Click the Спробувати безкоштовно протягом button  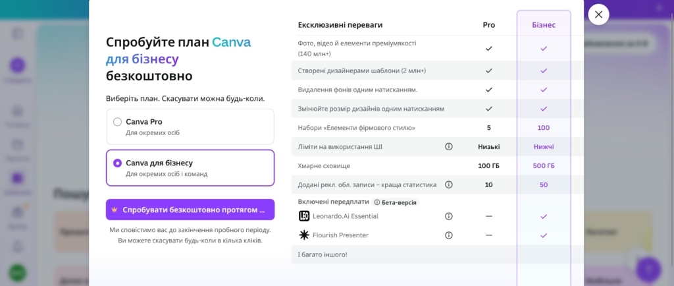[x=190, y=210]
